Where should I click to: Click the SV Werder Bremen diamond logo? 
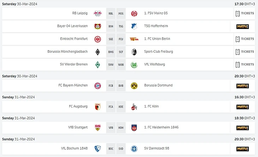point(98,64)
